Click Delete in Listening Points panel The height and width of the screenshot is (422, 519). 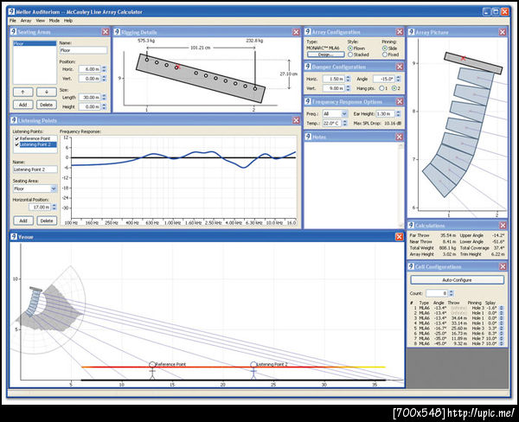coord(47,221)
